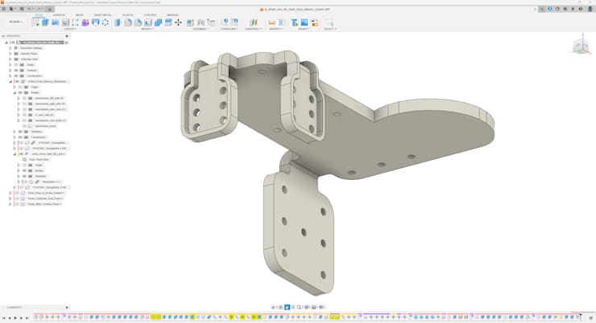
Task: Open the MODIFY panel dropdown label
Action: tap(147, 29)
